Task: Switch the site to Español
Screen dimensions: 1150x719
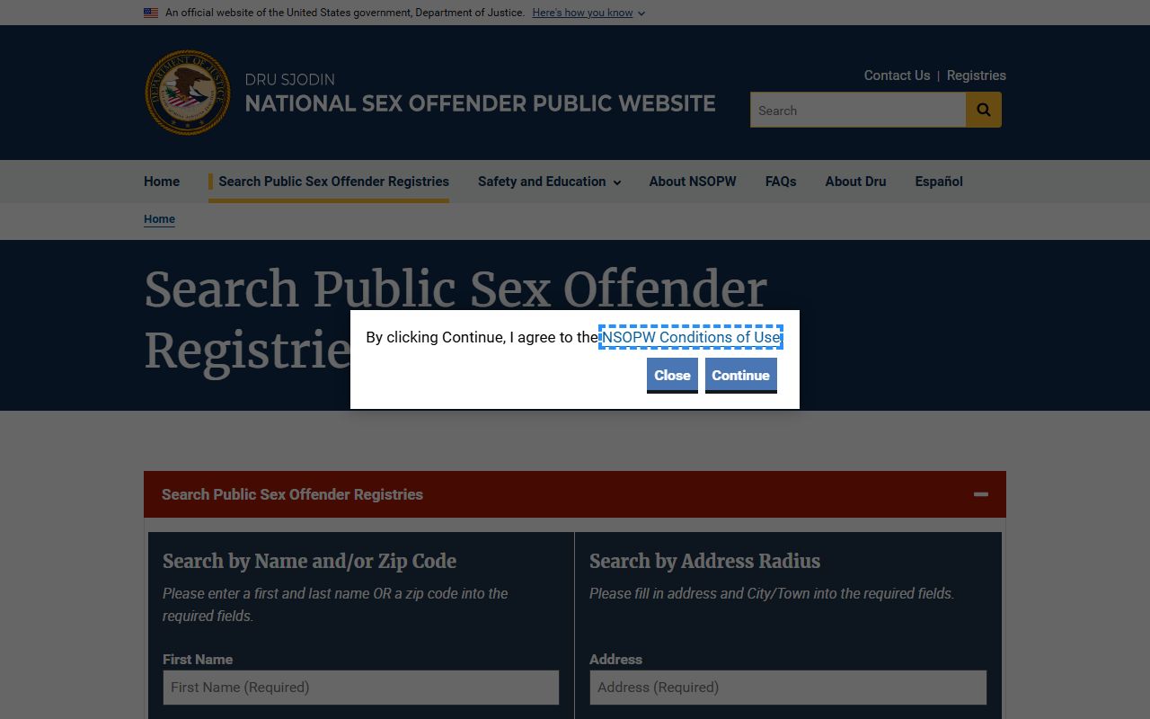Action: (939, 182)
